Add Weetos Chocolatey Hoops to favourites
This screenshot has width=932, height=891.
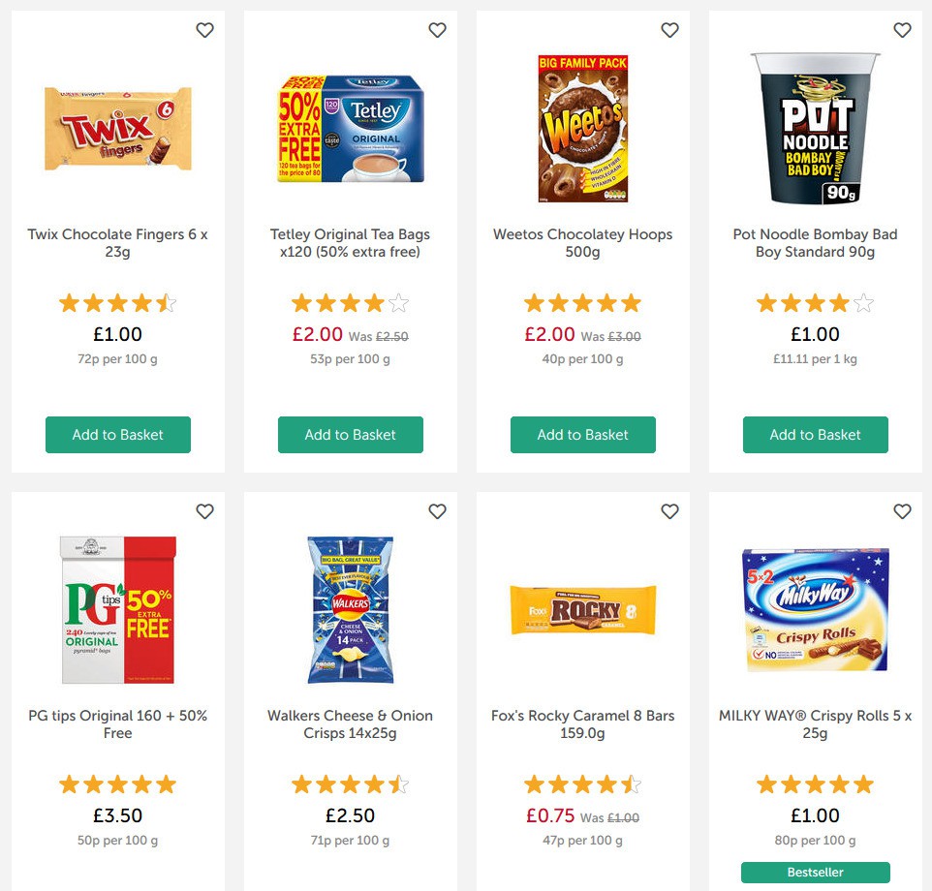669,30
